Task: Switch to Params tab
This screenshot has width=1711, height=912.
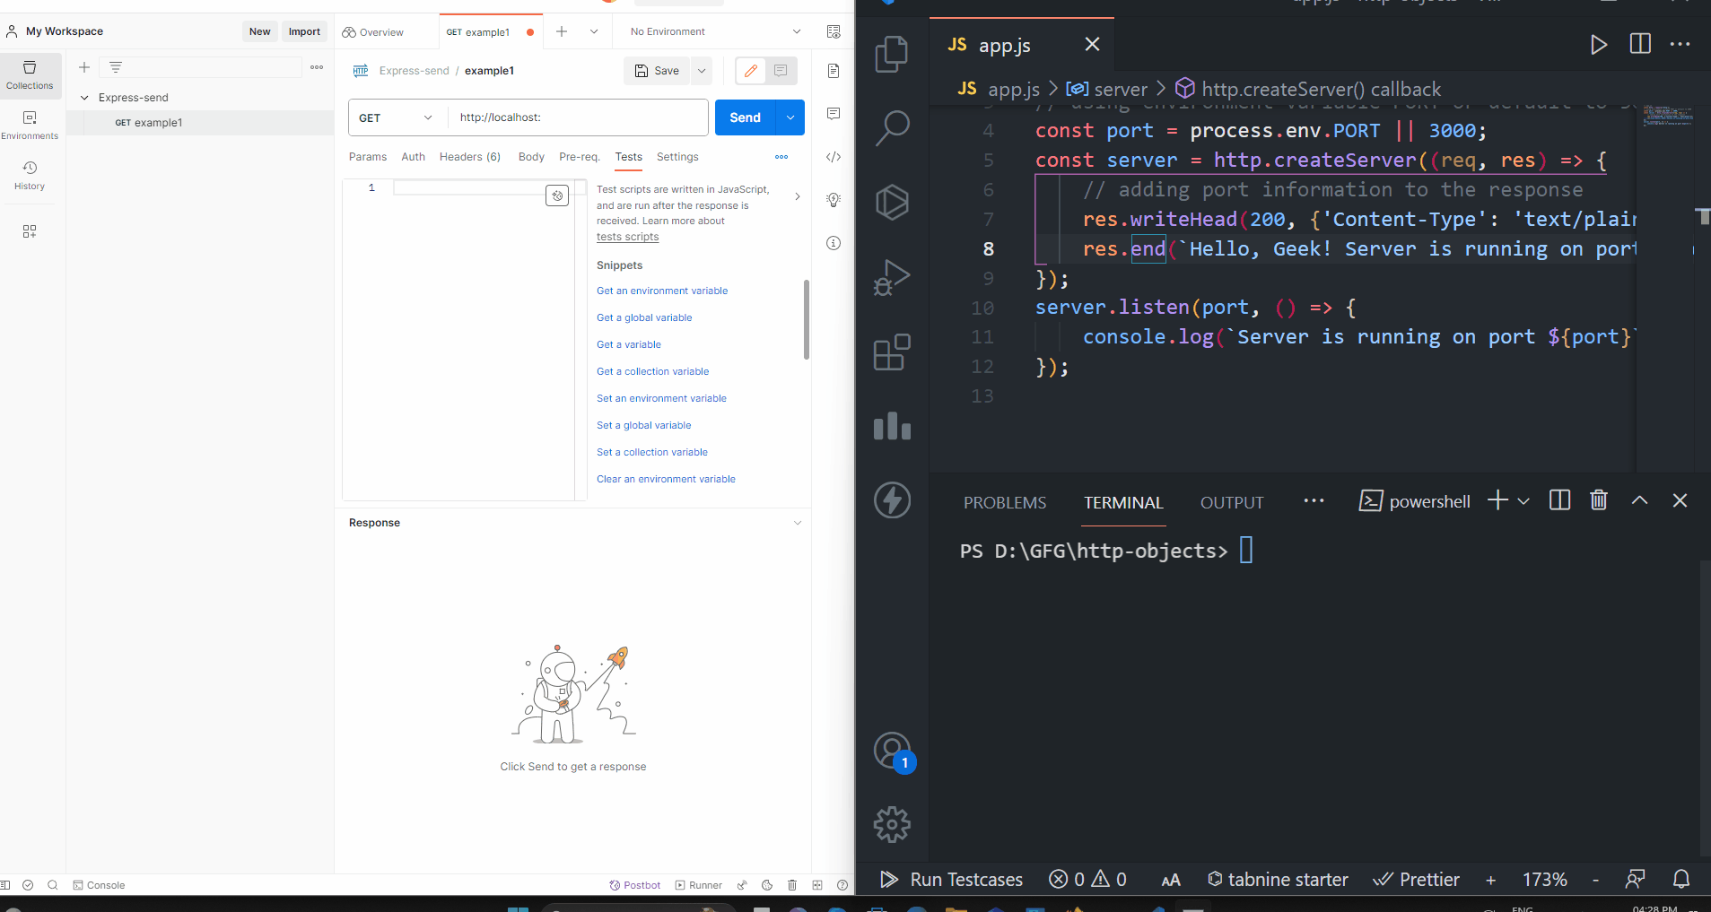Action: point(368,157)
